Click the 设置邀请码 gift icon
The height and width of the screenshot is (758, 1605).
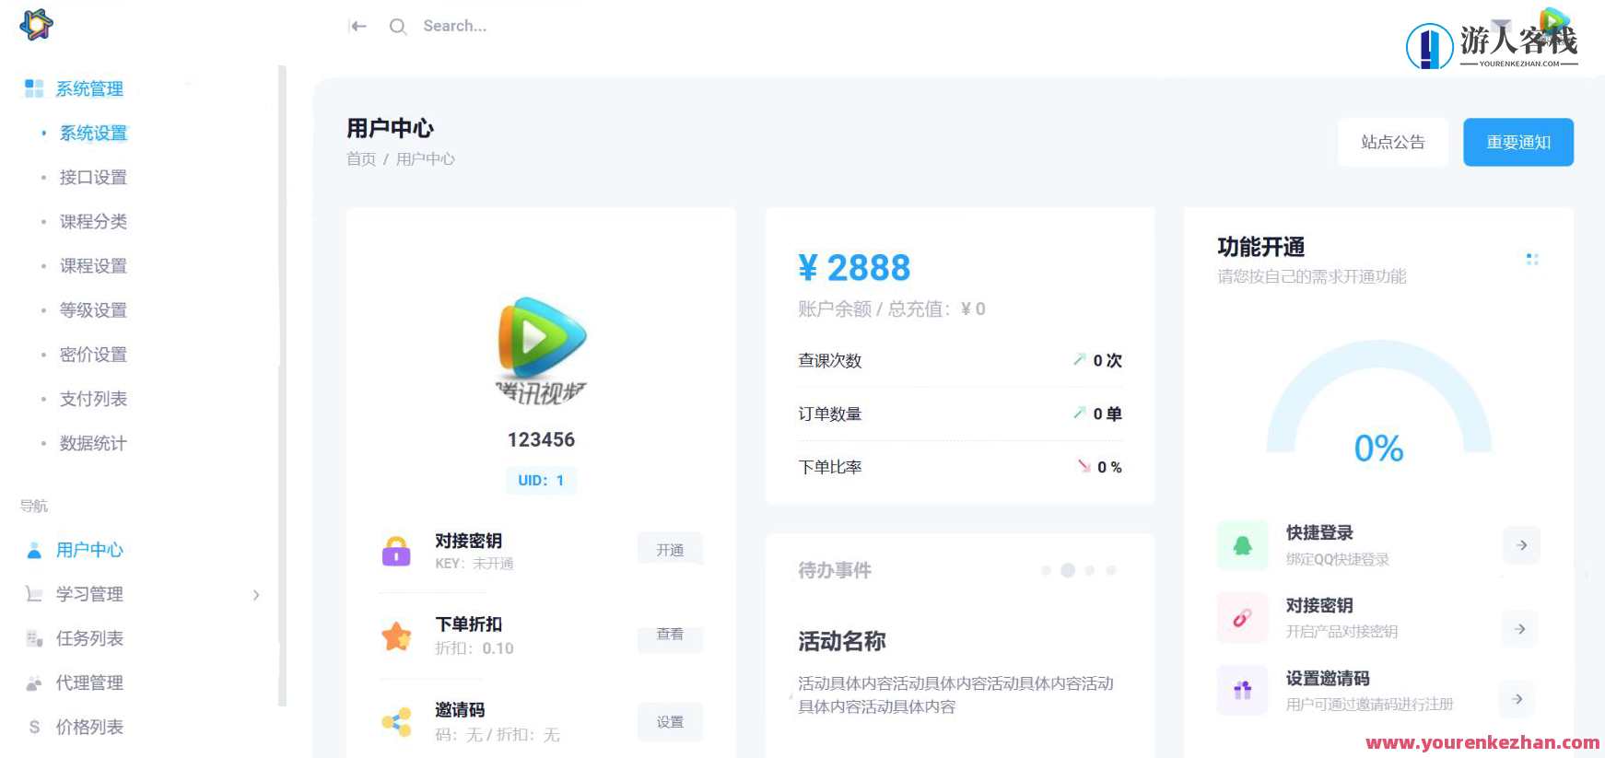(1243, 690)
